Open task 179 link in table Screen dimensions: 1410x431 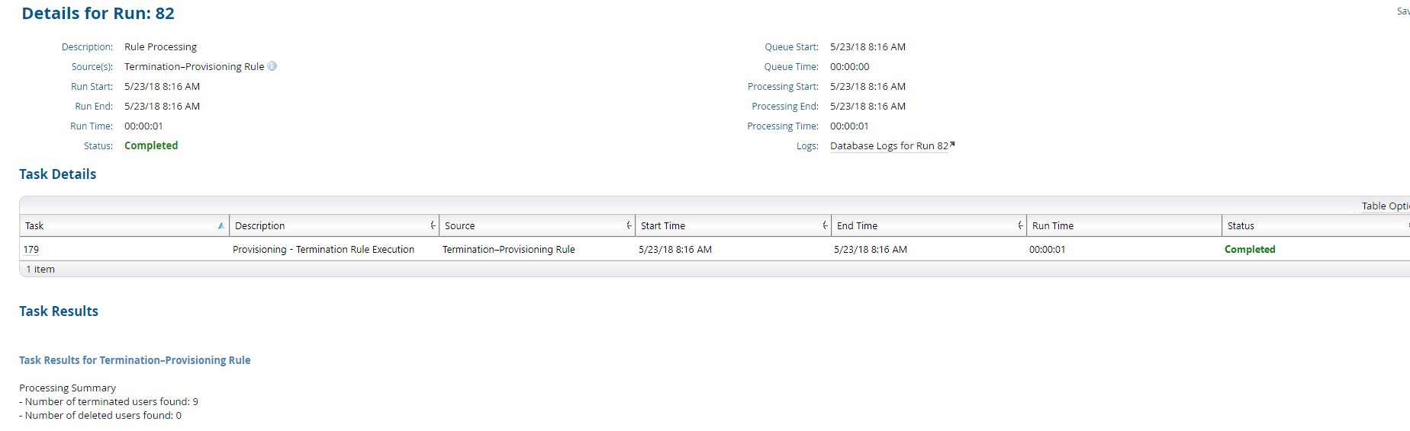point(31,250)
